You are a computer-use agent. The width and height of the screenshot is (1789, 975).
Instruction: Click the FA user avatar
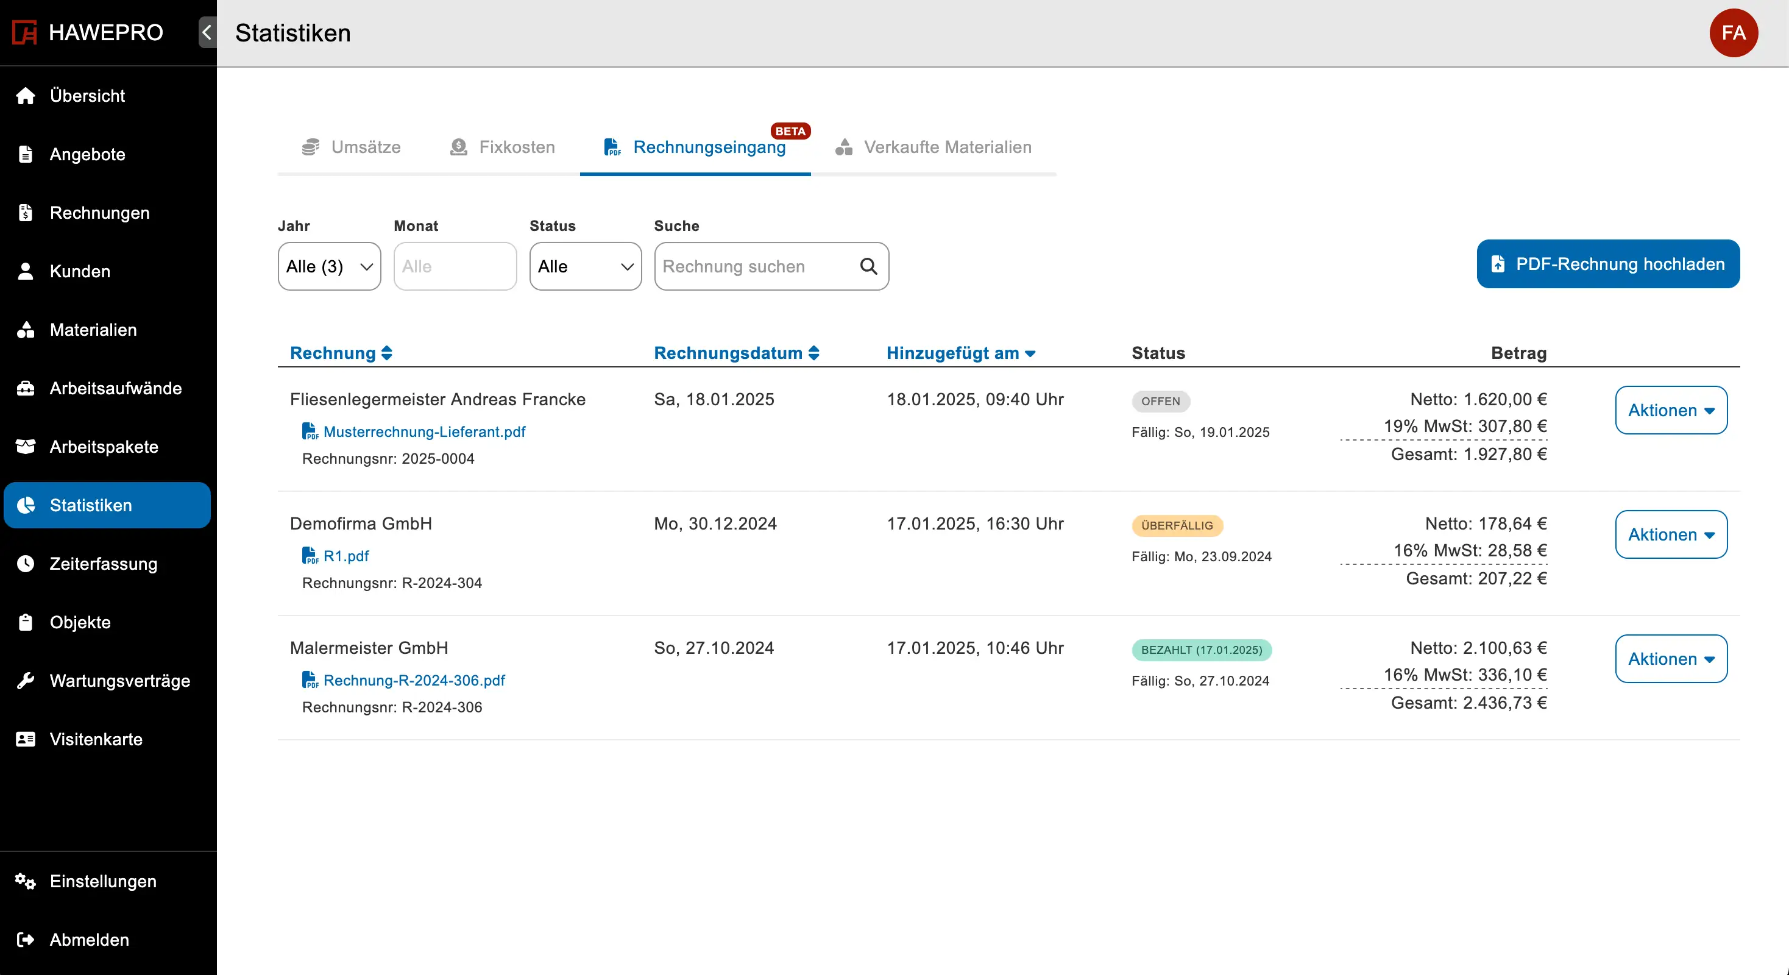click(x=1734, y=33)
